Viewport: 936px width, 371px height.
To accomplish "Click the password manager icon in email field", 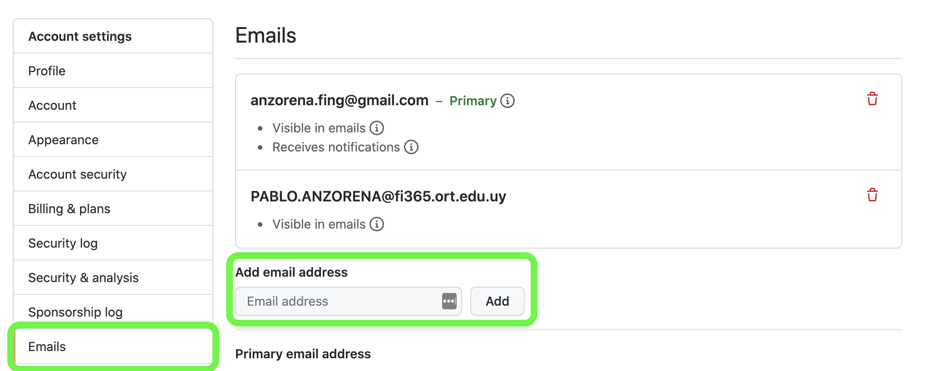I will click(449, 301).
